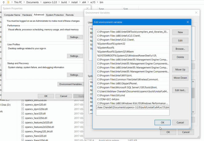Click Cancel in System Properties
204x141 pixels.
click(x=63, y=96)
